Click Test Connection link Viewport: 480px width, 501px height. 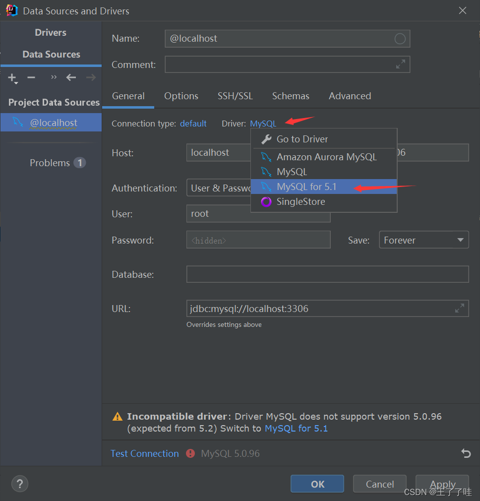pyautogui.click(x=145, y=453)
